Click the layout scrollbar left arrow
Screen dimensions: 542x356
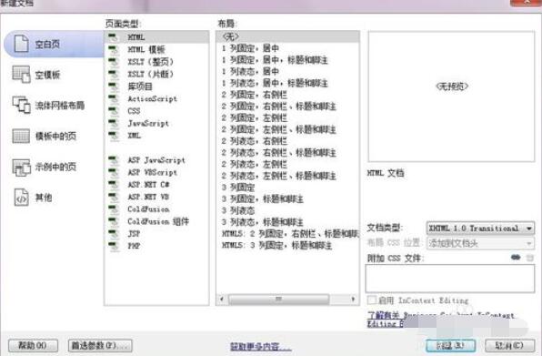222,299
